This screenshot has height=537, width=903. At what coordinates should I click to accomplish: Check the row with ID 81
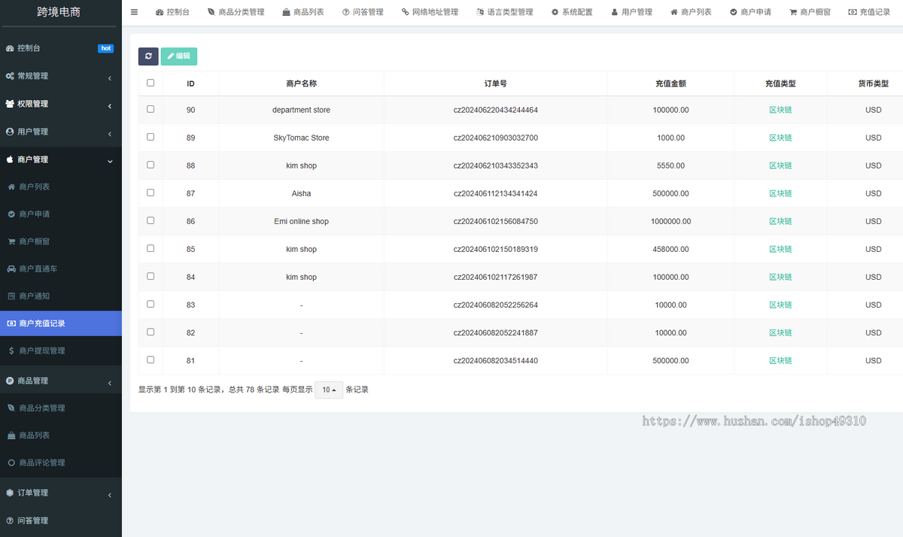pos(150,360)
